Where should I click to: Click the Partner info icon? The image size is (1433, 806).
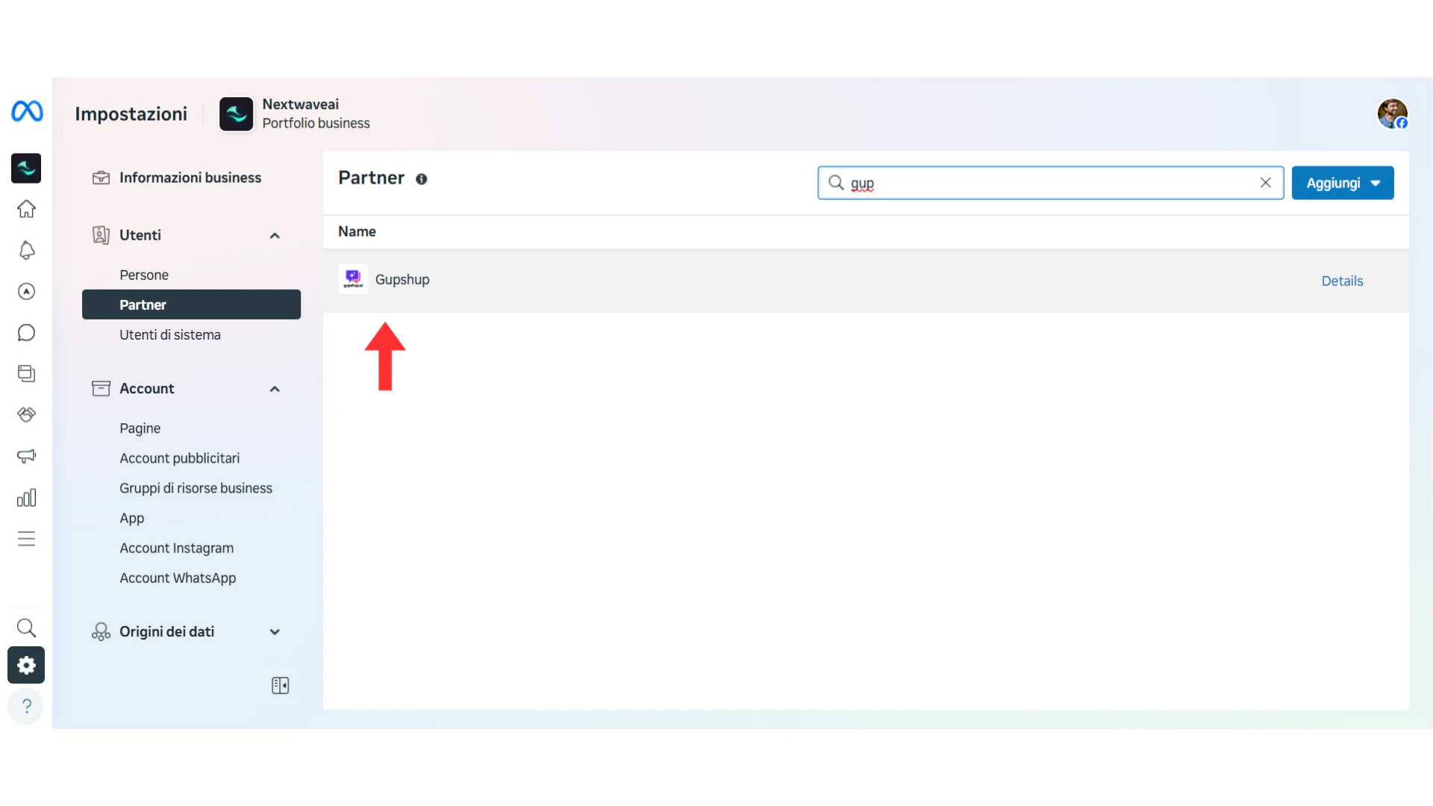click(422, 179)
